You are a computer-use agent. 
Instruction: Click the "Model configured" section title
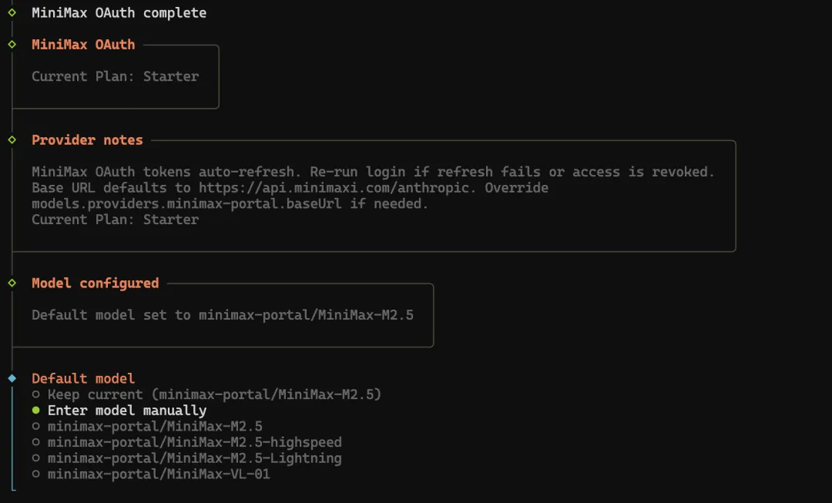point(95,283)
